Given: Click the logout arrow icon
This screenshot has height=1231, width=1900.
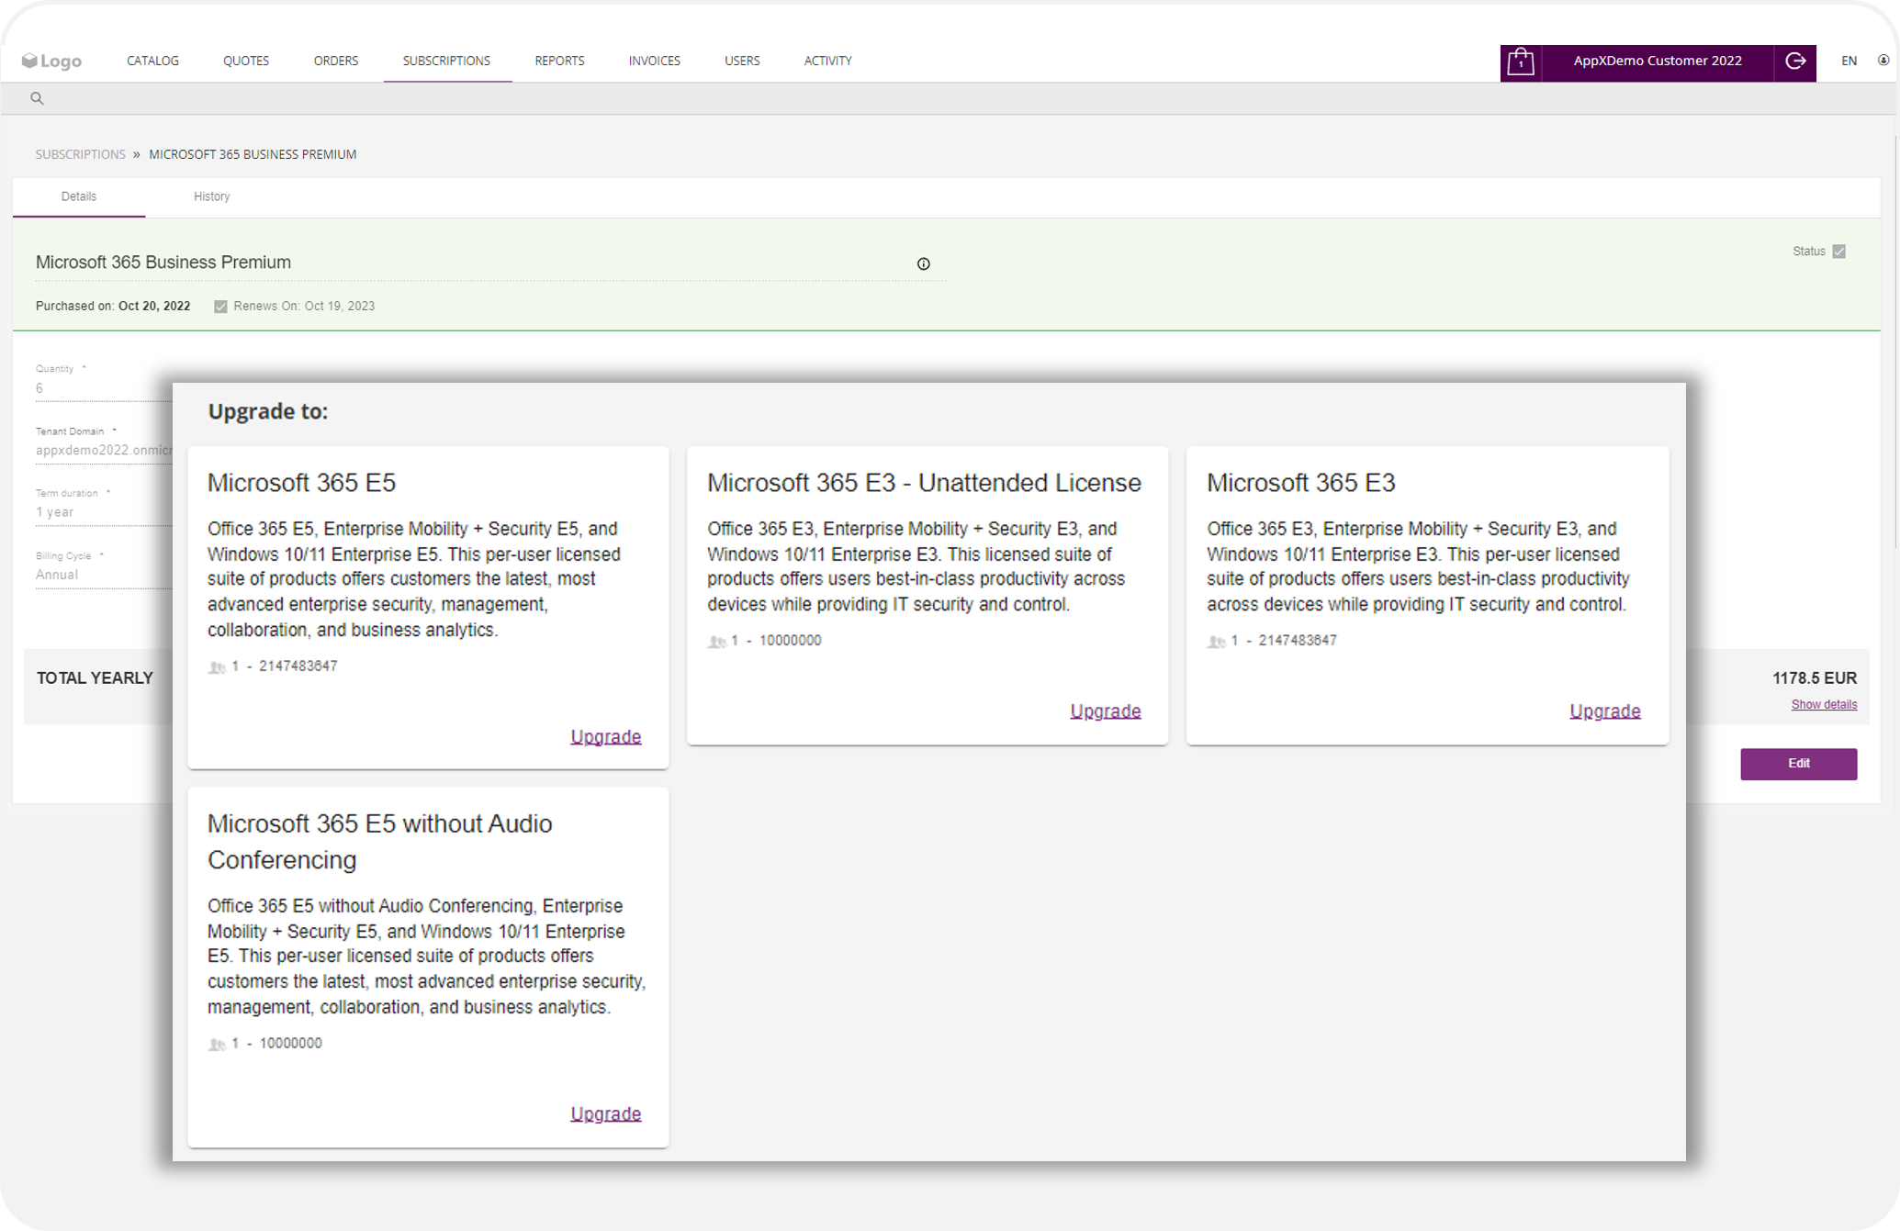Looking at the screenshot, I should (1795, 62).
